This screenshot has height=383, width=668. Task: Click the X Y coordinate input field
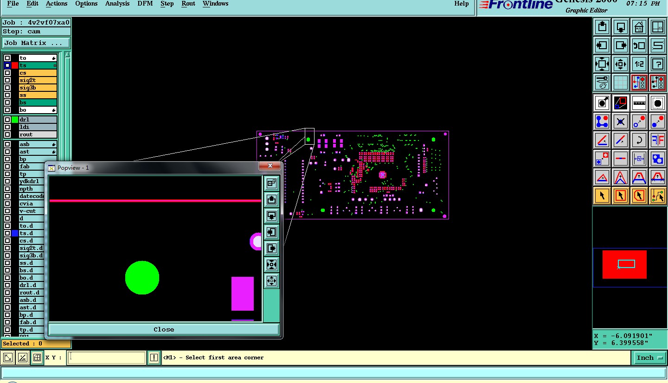107,357
